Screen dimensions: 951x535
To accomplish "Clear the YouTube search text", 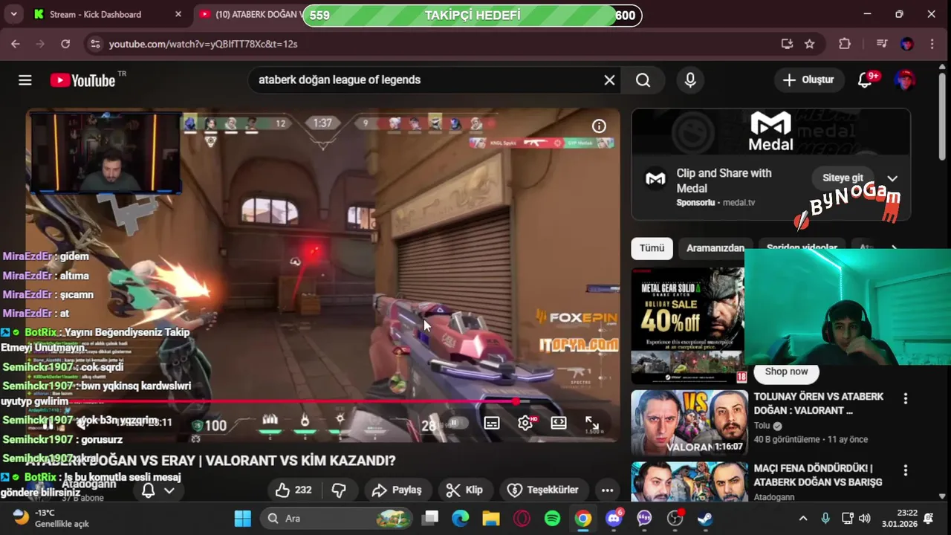I will (609, 80).
